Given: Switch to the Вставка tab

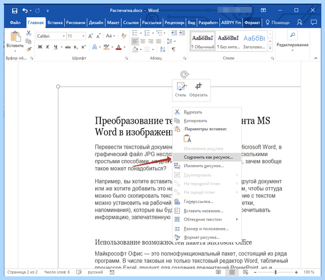Looking at the screenshot, I should click(x=55, y=22).
